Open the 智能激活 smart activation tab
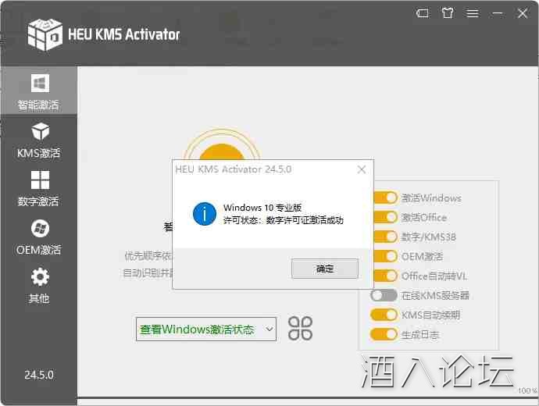Viewport: 539px width, 406px height. tap(38, 91)
